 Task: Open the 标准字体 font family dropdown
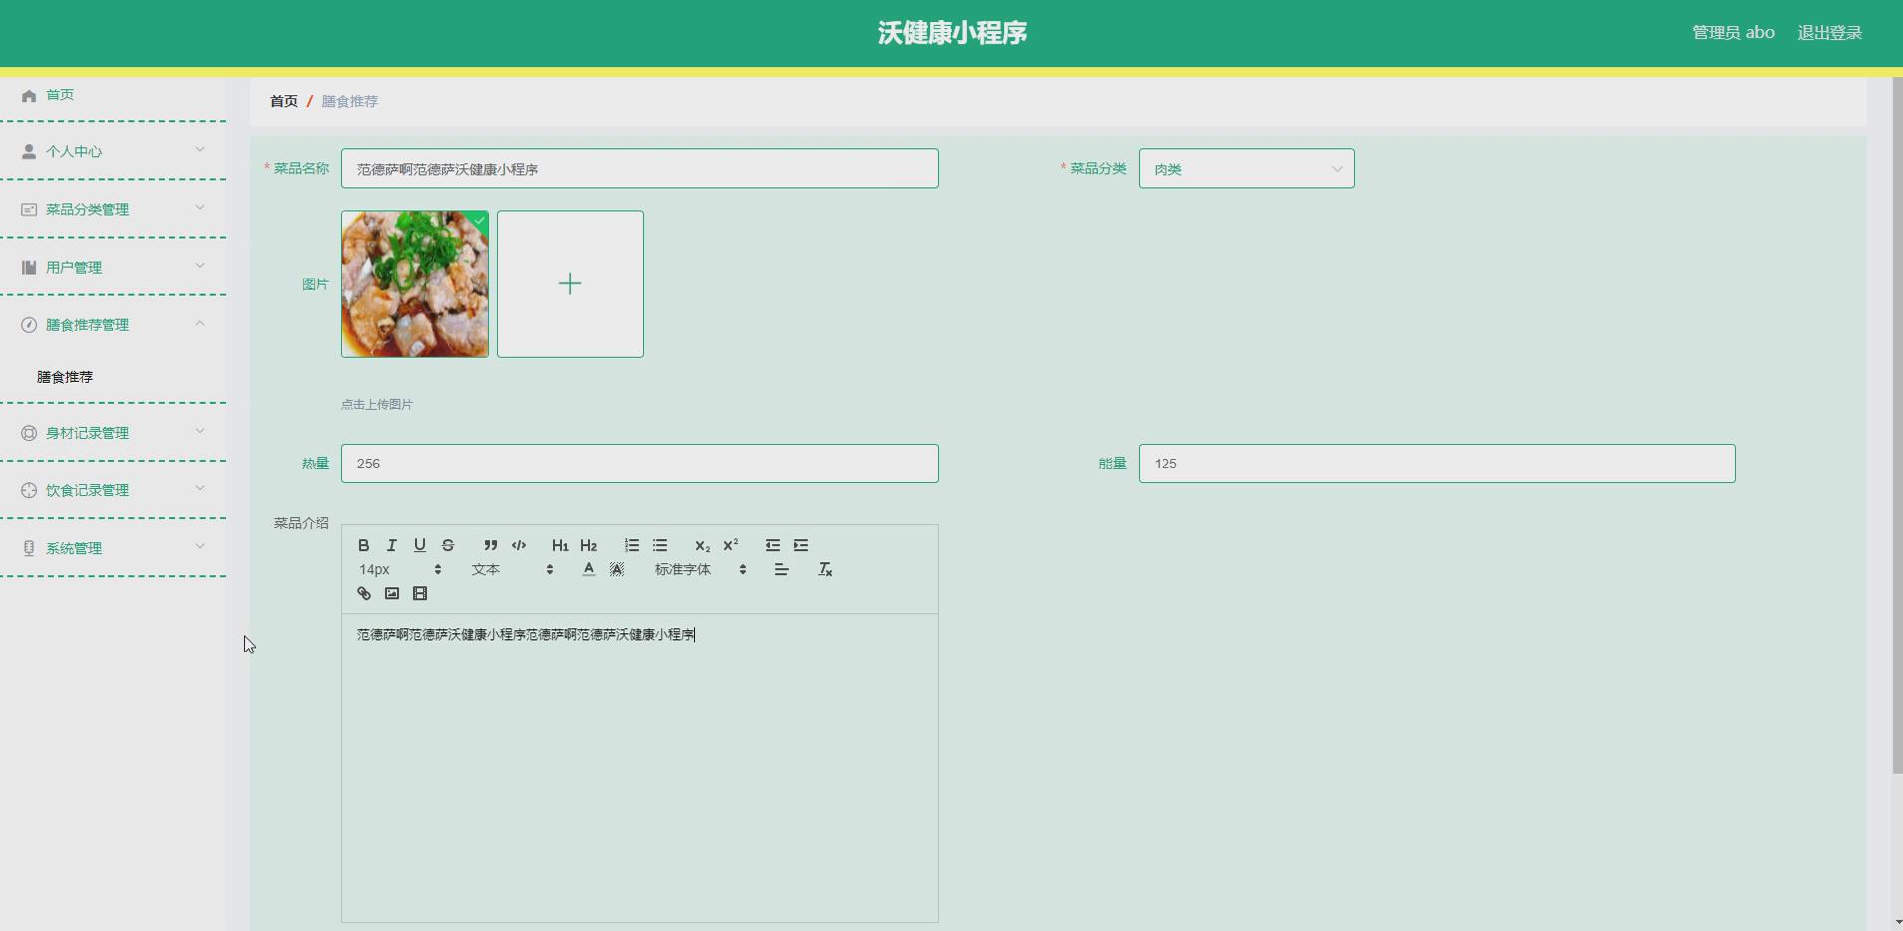click(701, 569)
